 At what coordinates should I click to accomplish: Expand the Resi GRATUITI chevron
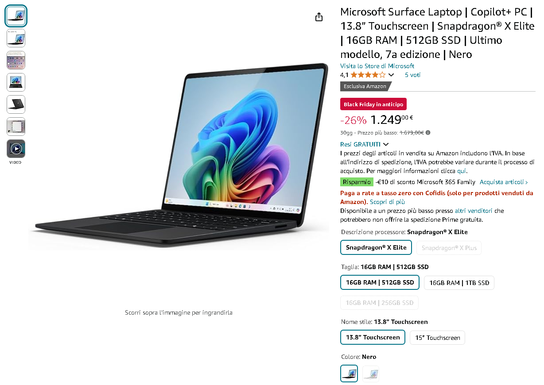[386, 144]
